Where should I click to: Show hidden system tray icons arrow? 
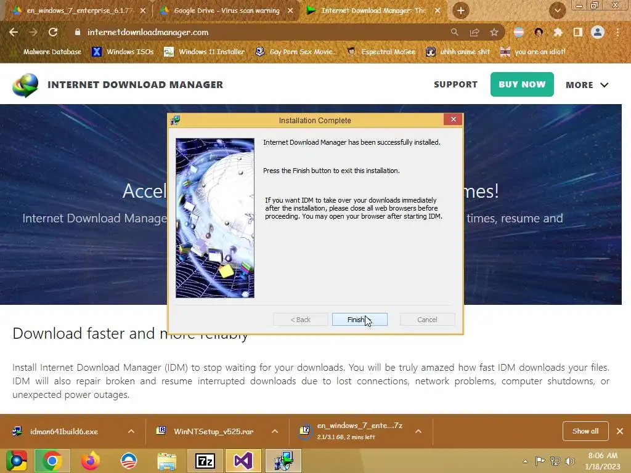(525, 461)
